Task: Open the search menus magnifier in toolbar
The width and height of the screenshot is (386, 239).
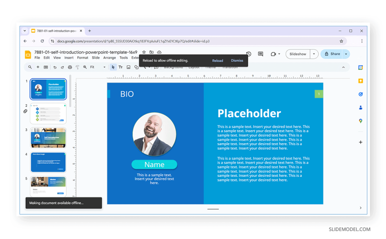Action: pos(30,67)
